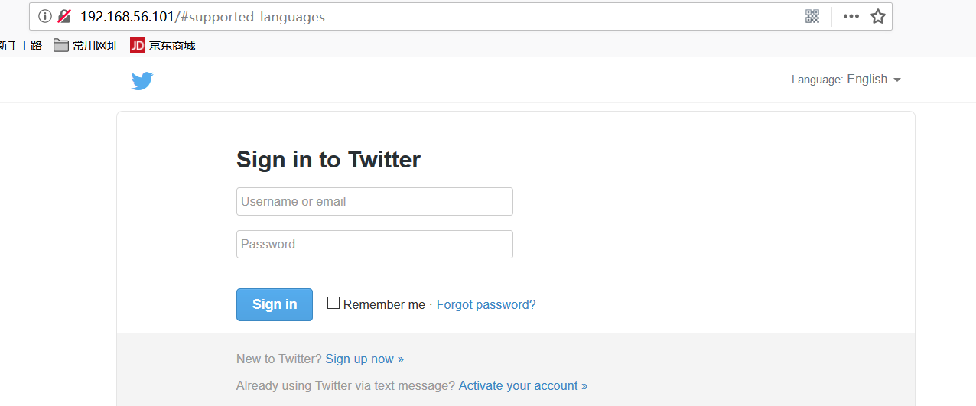Focus the Username or email field

coord(374,202)
